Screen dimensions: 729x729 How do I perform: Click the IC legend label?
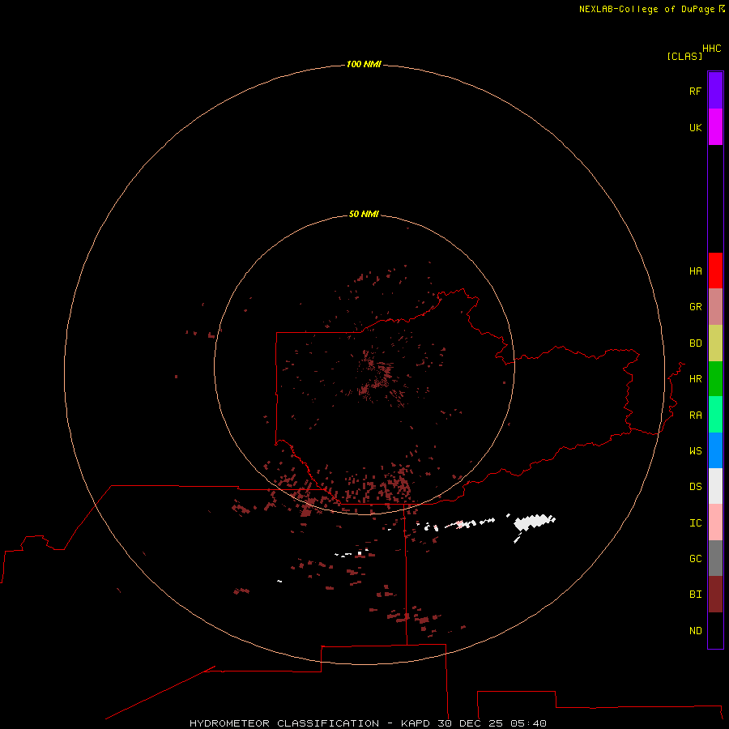point(695,523)
